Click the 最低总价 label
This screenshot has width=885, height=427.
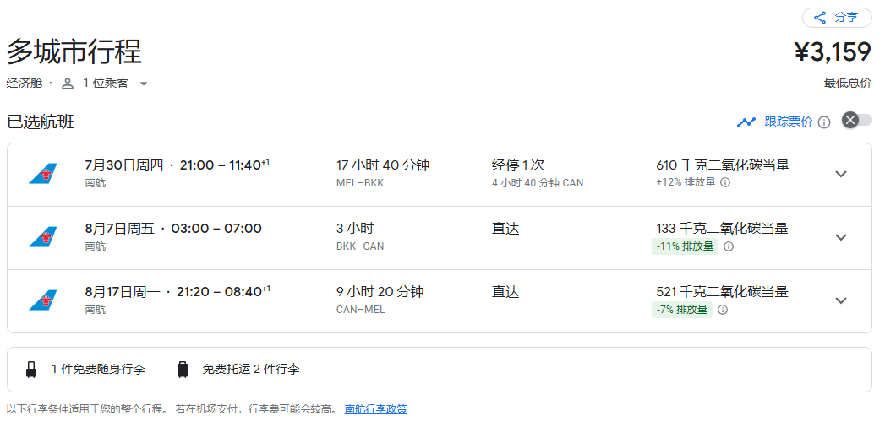848,84
